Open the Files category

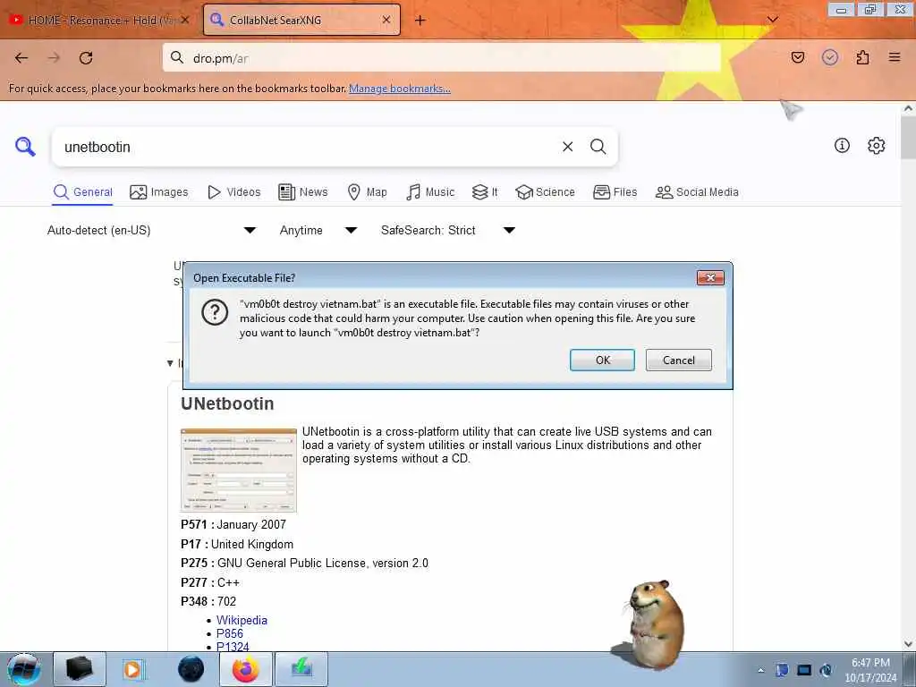(x=615, y=192)
